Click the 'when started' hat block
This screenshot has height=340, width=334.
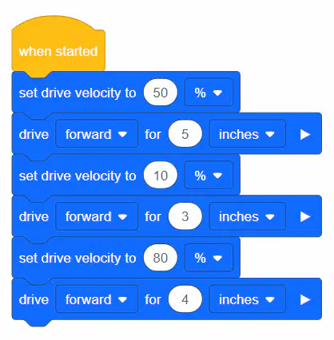pos(58,51)
